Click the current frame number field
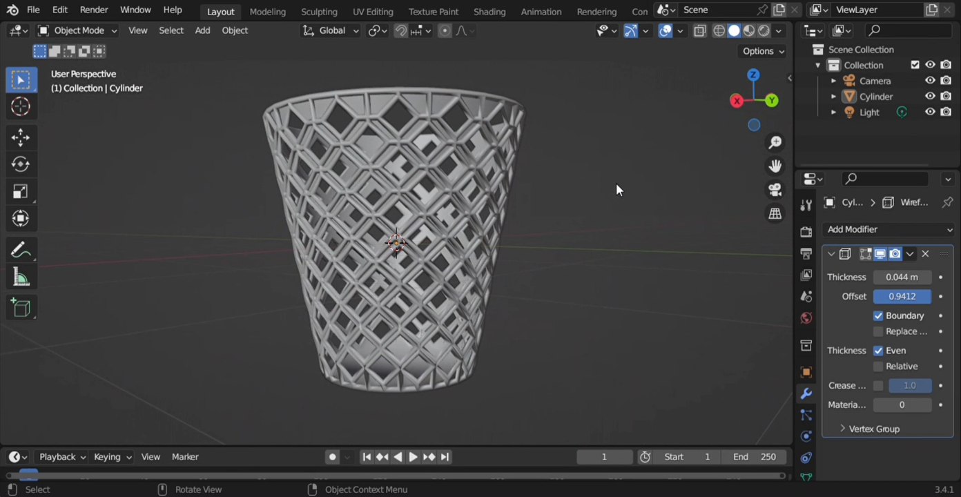 point(605,457)
